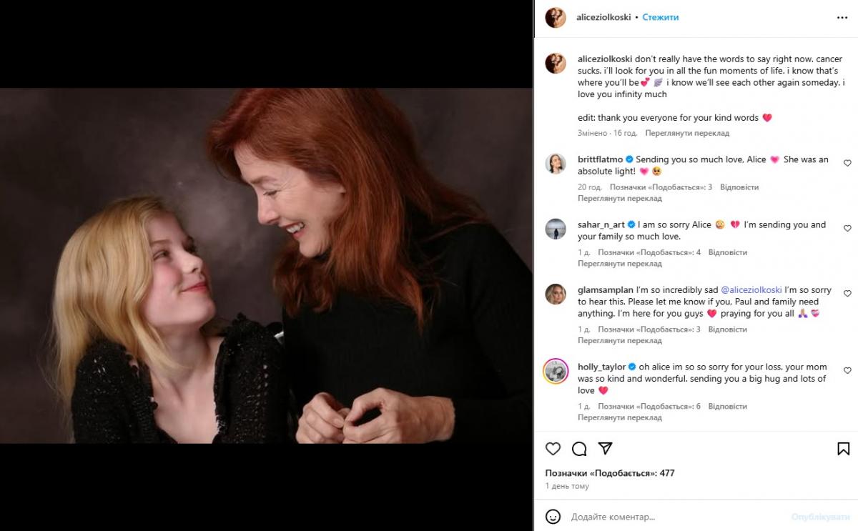Save the post with the bookmark icon

(x=844, y=449)
